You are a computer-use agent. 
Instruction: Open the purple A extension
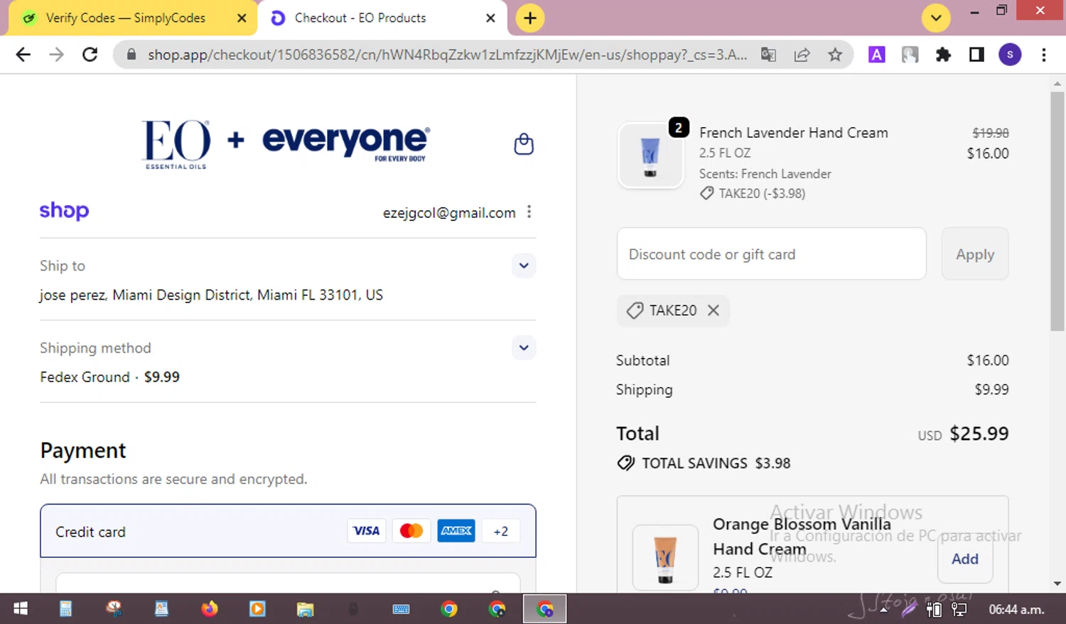(x=877, y=55)
